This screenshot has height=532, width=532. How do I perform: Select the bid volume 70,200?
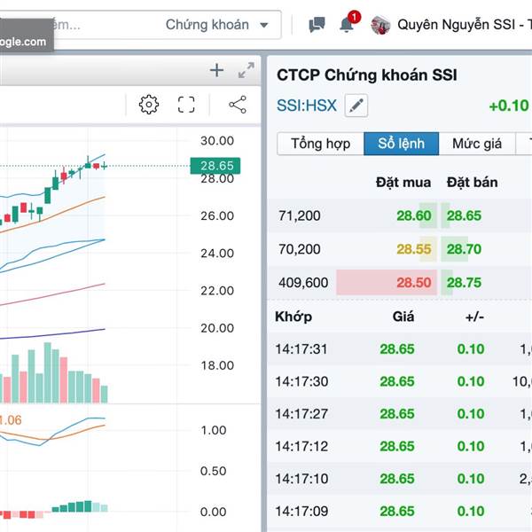click(x=300, y=249)
